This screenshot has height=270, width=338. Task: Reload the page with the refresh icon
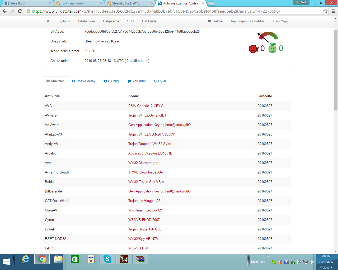[x=20, y=11]
